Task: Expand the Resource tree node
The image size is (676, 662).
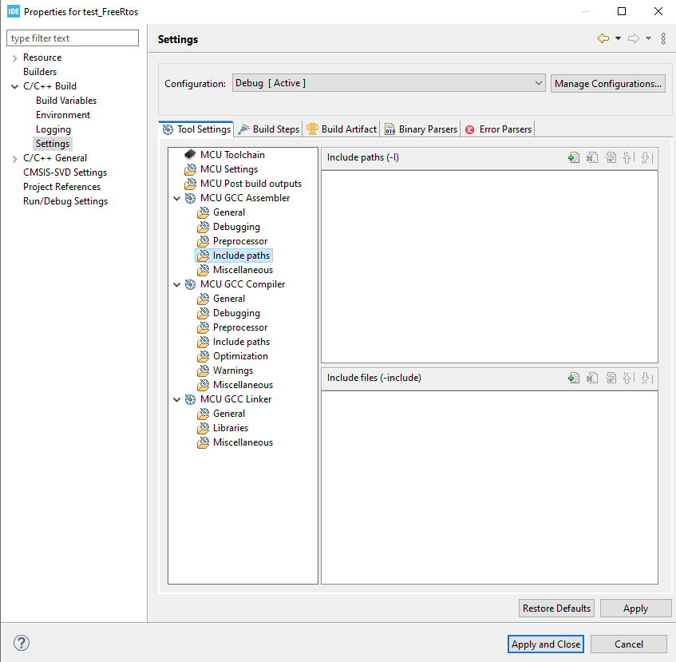Action: 14,58
